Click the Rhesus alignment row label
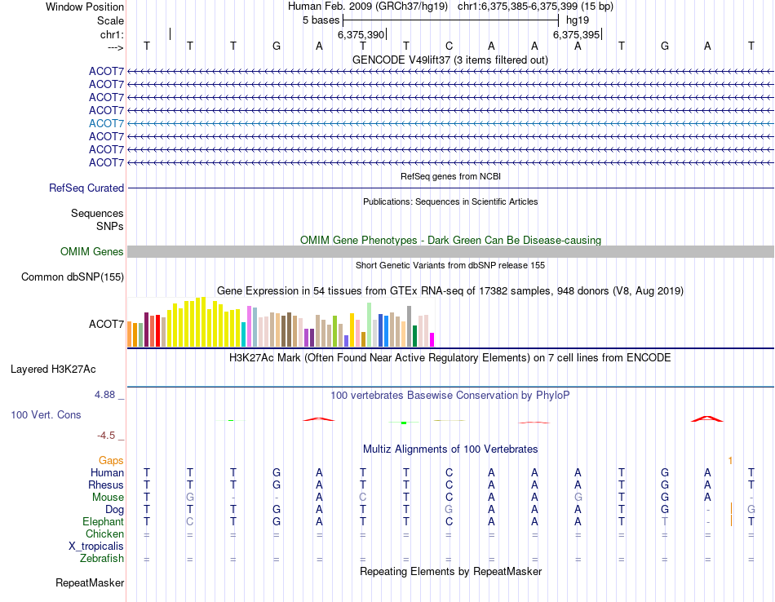This screenshot has width=775, height=602. 106,485
